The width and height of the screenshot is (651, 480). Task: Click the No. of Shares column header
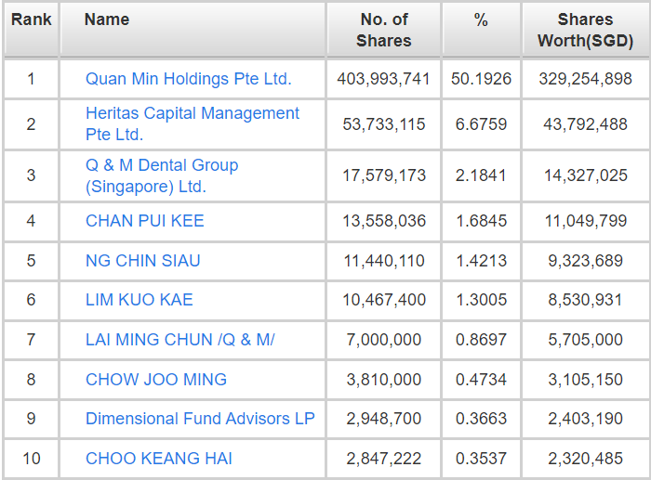coord(384,30)
